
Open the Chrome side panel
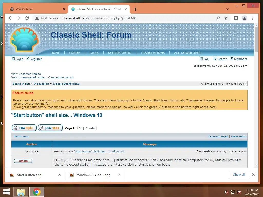[x=236, y=18]
